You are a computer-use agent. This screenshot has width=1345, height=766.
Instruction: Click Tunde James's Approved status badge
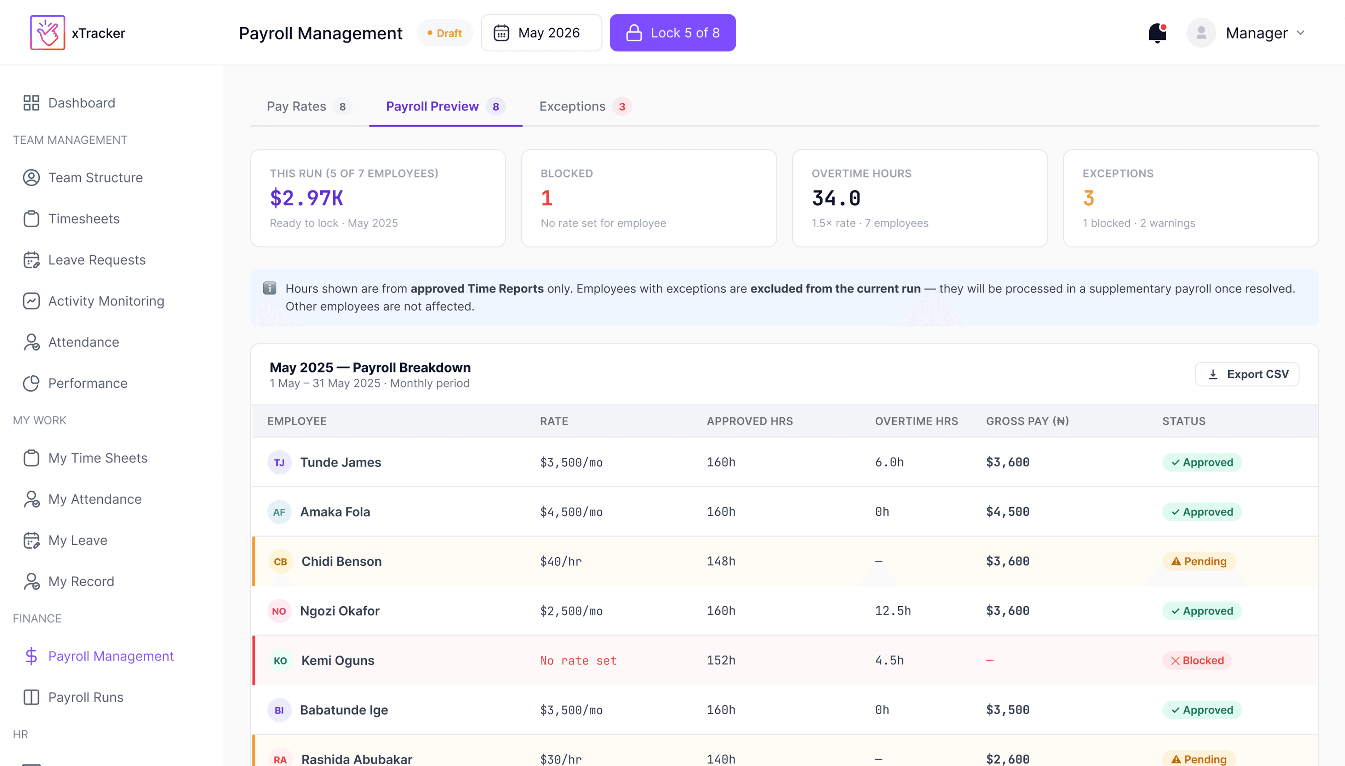point(1202,462)
